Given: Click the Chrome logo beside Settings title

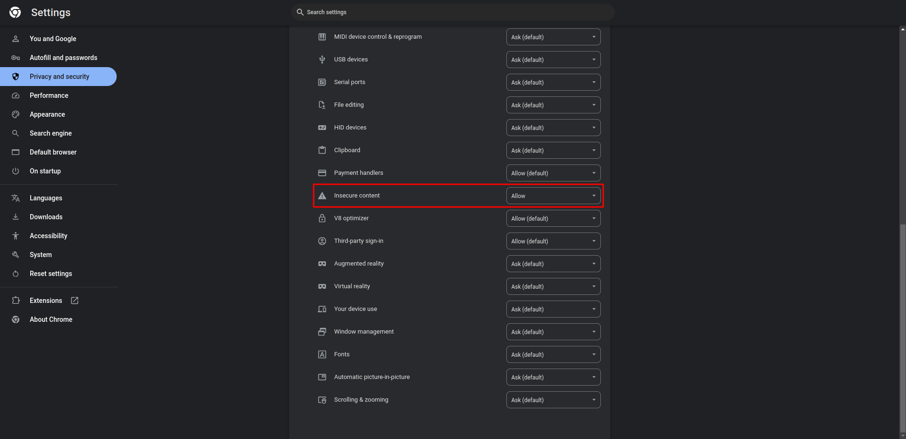Looking at the screenshot, I should click(15, 12).
